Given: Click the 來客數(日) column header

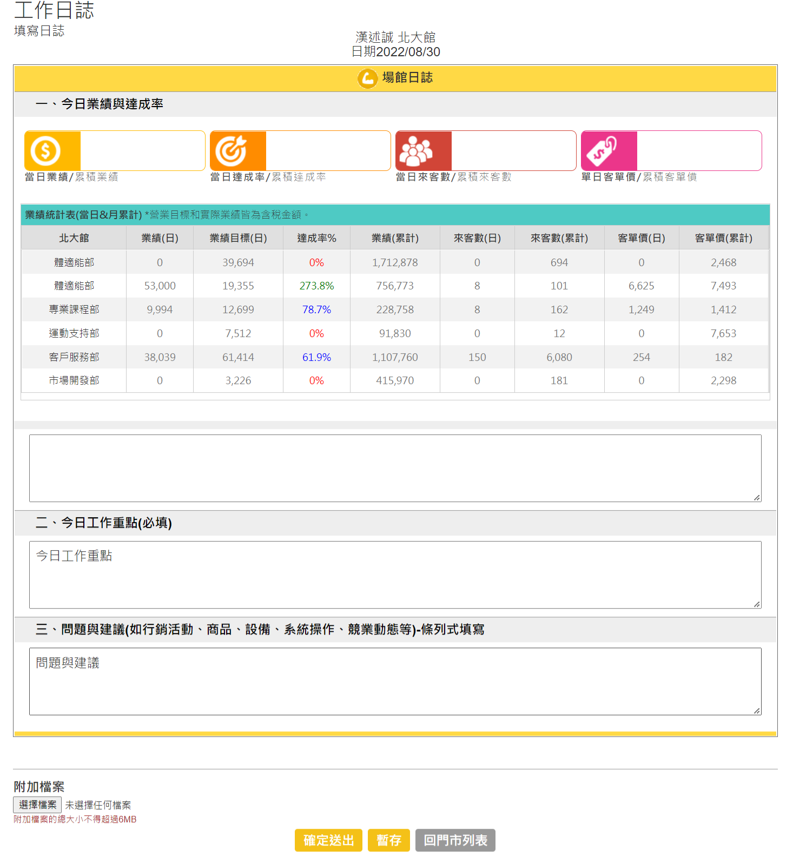Looking at the screenshot, I should 477,238.
